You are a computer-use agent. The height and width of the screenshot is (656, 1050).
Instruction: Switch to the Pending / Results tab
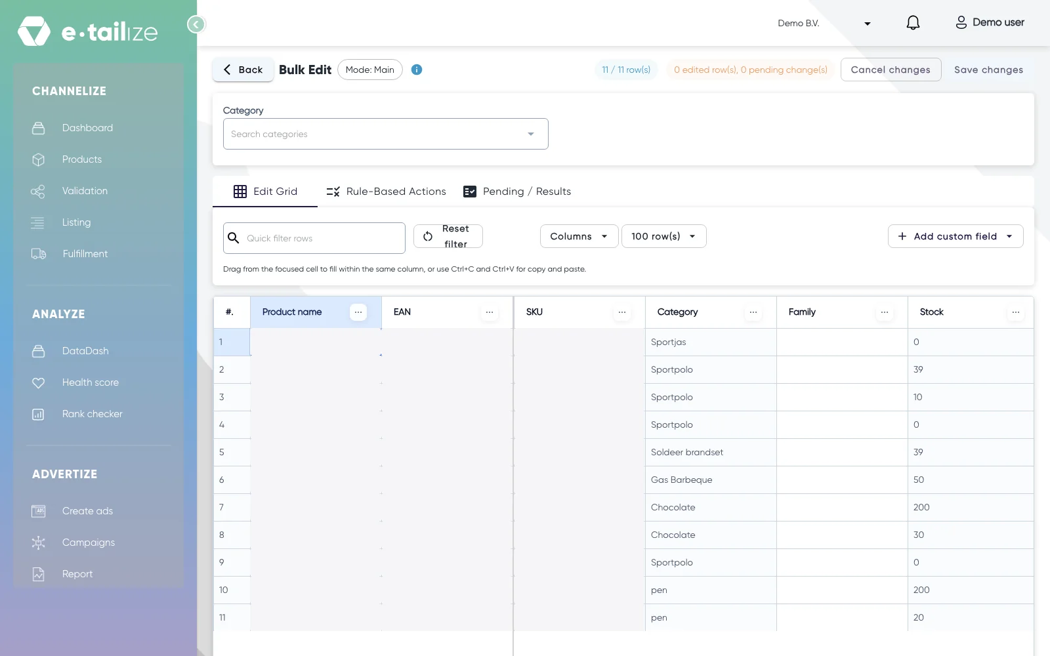pos(517,192)
